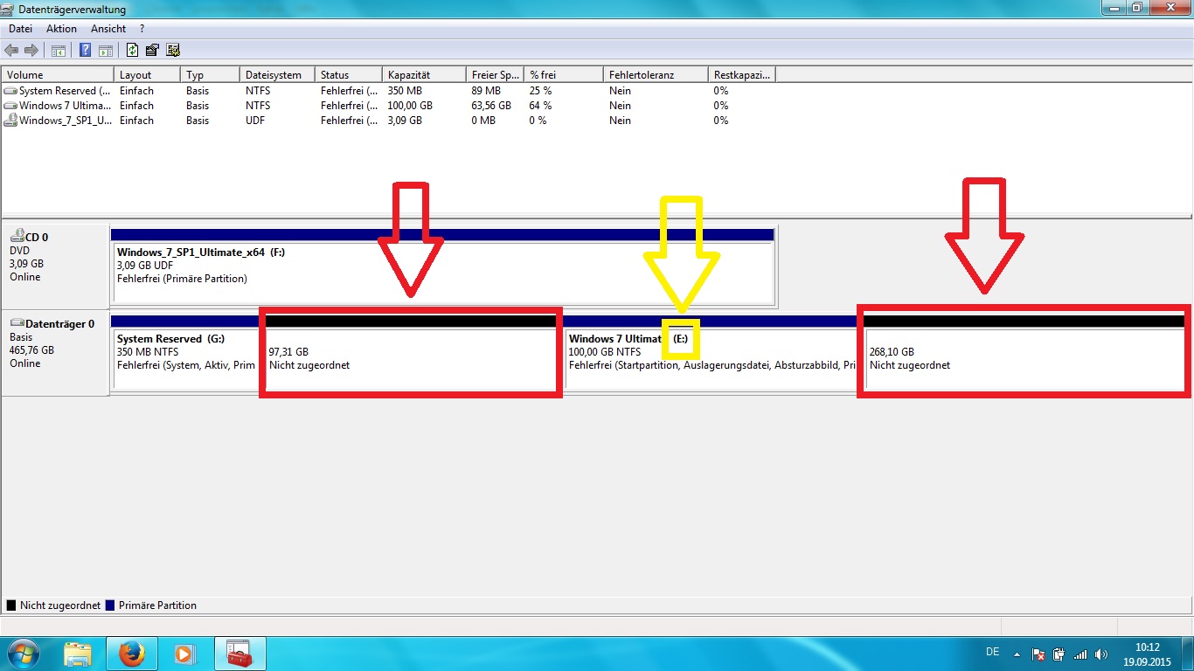The image size is (1194, 671).
Task: Open the Windows Start menu
Action: [x=23, y=654]
